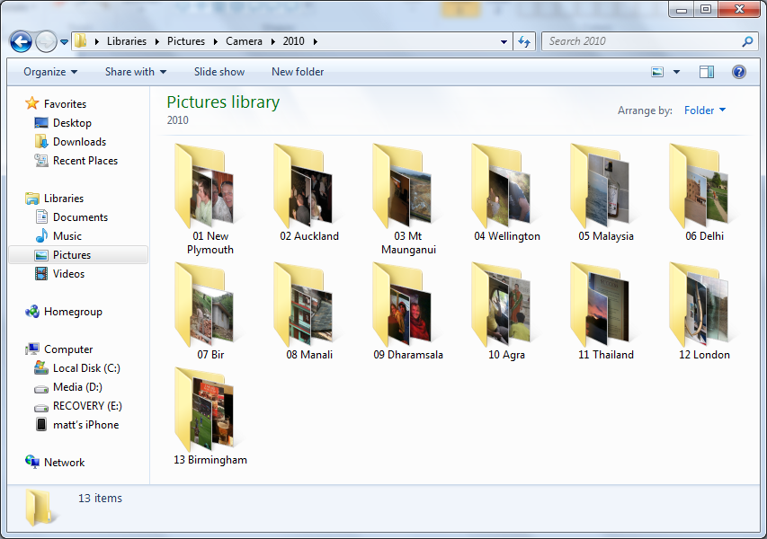Image resolution: width=767 pixels, height=539 pixels.
Task: Select matt's iPhone in the navigation pane
Action: pos(85,425)
